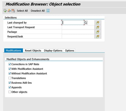Image resolution: width=126 pixels, height=111 pixels.
Task: Click the Last Transport Request input field
Action: pos(78,27)
